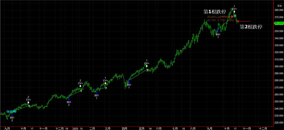Click the white CV+ exit arrow above 三月

point(105,83)
